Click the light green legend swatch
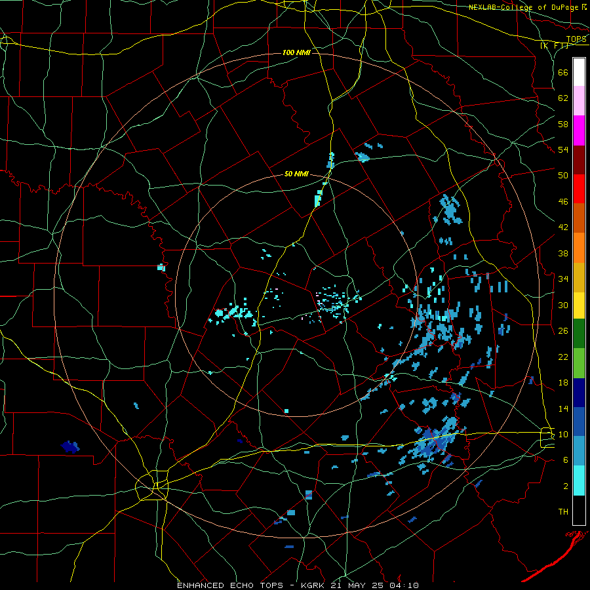Screen dimensions: 590x590 tap(579, 363)
